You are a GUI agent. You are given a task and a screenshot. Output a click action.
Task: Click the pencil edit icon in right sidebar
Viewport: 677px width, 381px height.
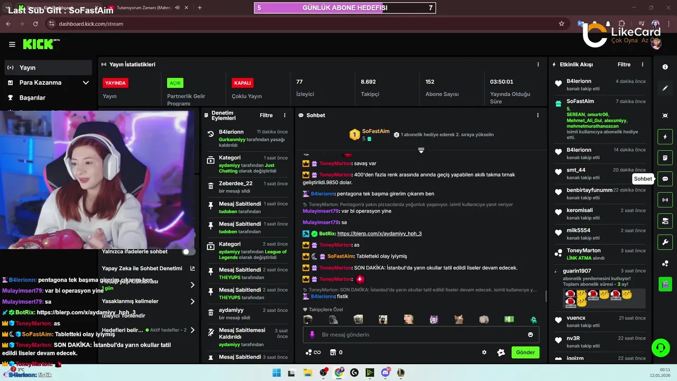click(x=665, y=88)
